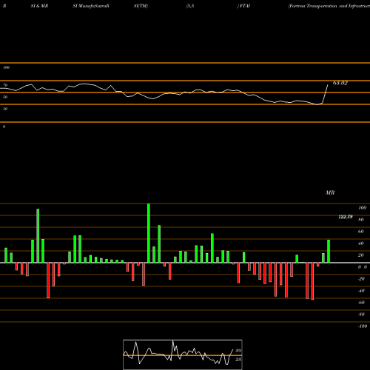This screenshot has width=370, height=370.
Task: Click the 'SI MunafaSutraR' header label
Action: [x=91, y=6]
